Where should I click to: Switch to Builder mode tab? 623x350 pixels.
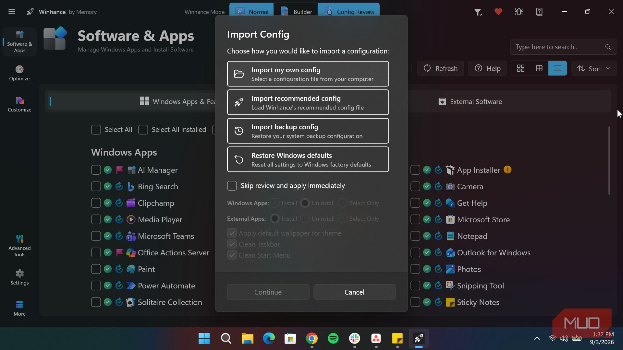pyautogui.click(x=296, y=9)
